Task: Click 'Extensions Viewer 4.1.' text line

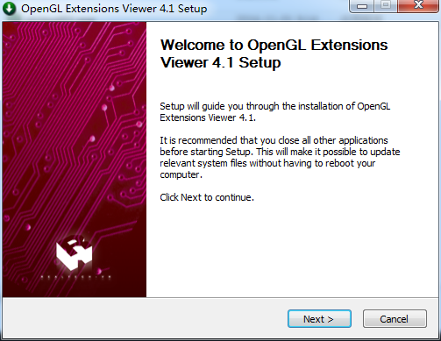Action: pos(208,117)
